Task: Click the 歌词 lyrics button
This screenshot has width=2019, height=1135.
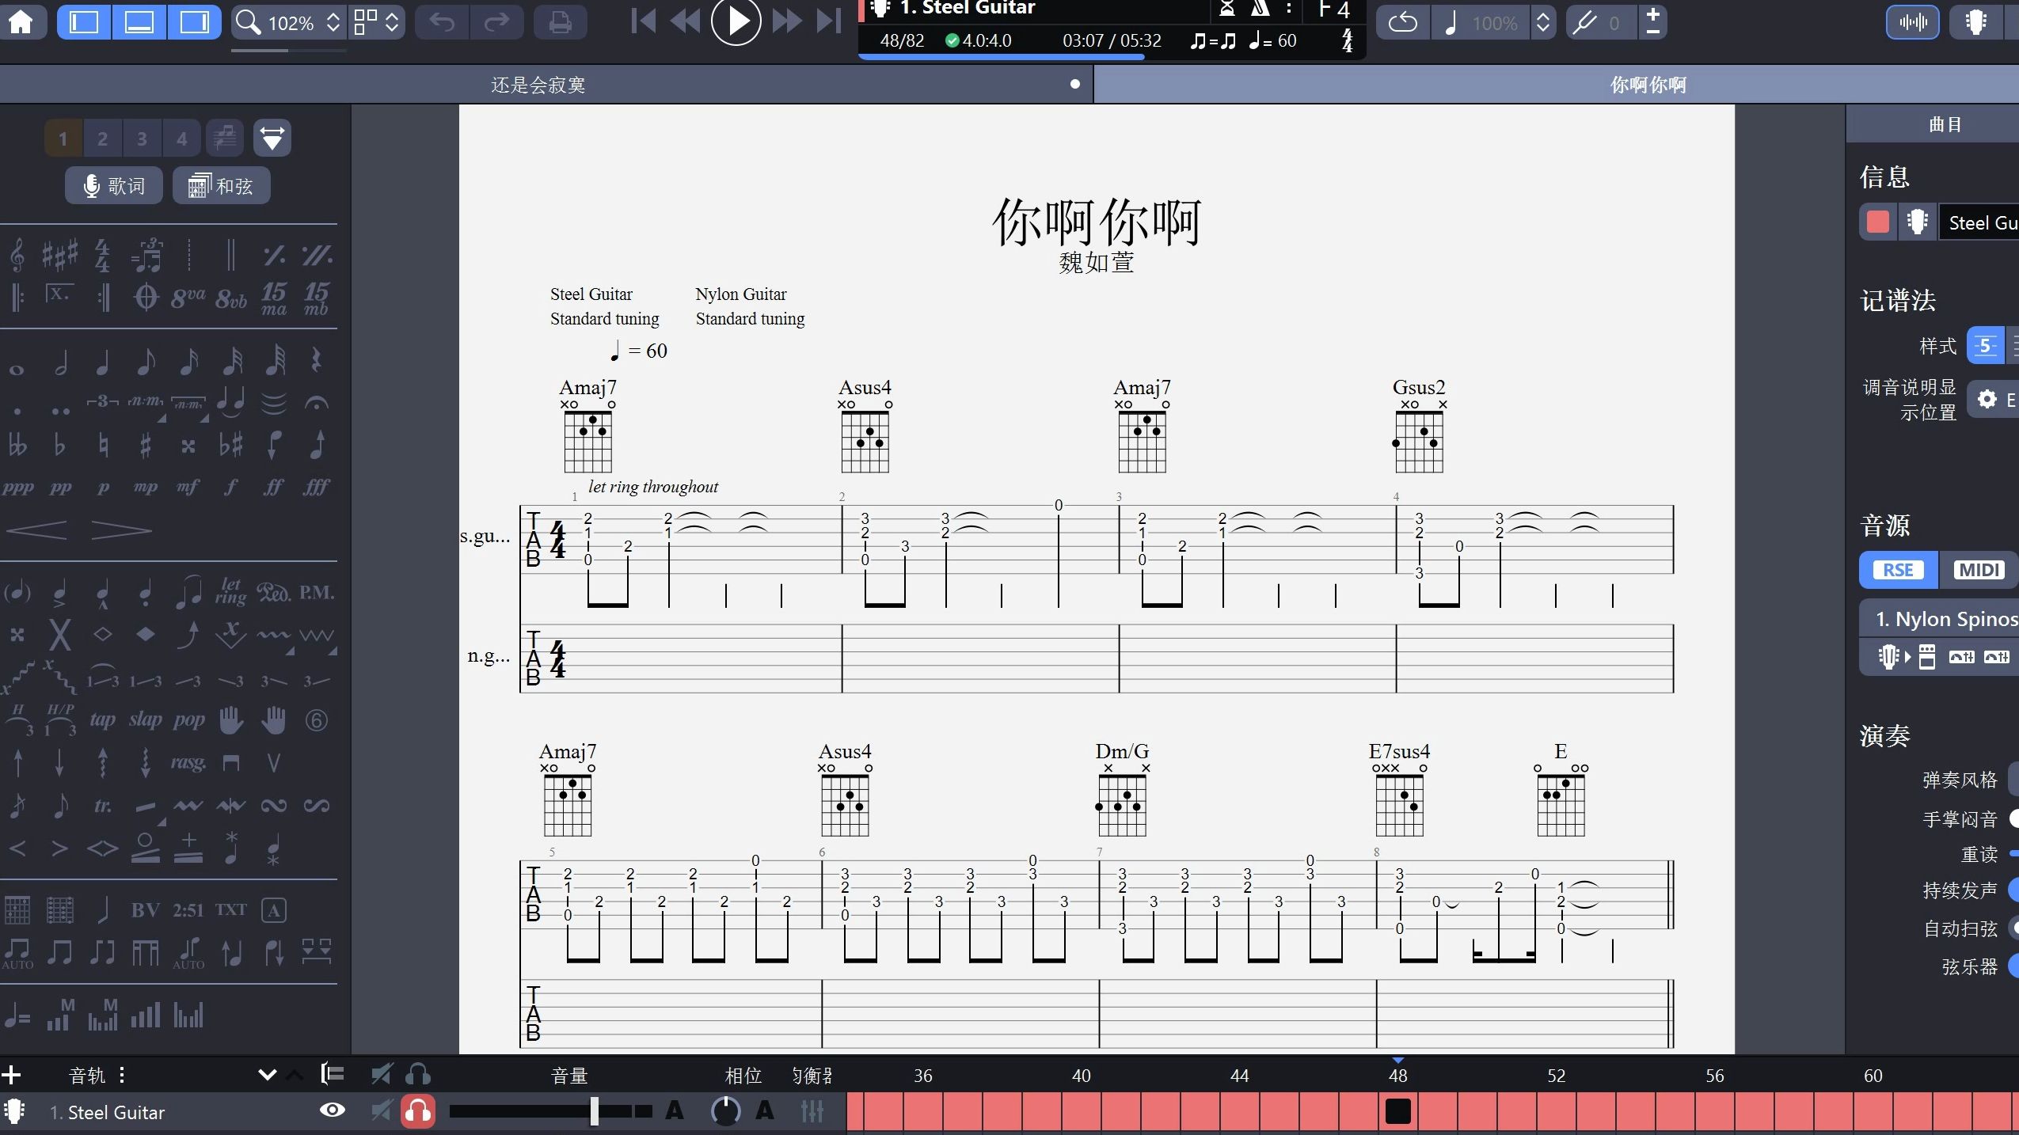Action: tap(114, 186)
